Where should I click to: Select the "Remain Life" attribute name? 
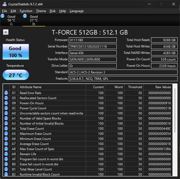coord(28,154)
